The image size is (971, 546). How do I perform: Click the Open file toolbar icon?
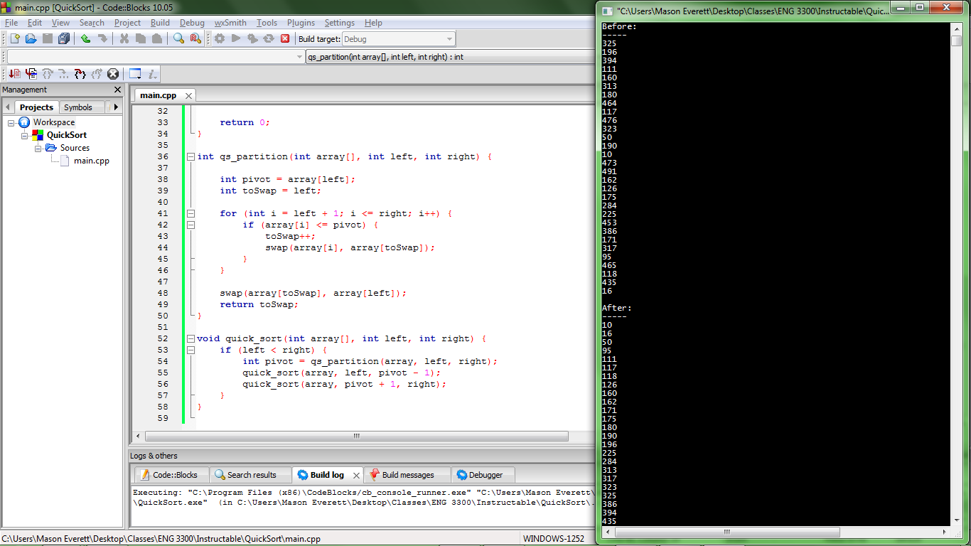pyautogui.click(x=31, y=39)
